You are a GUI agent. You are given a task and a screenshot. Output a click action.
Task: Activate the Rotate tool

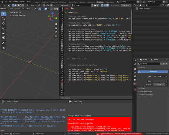[x=4, y=28]
